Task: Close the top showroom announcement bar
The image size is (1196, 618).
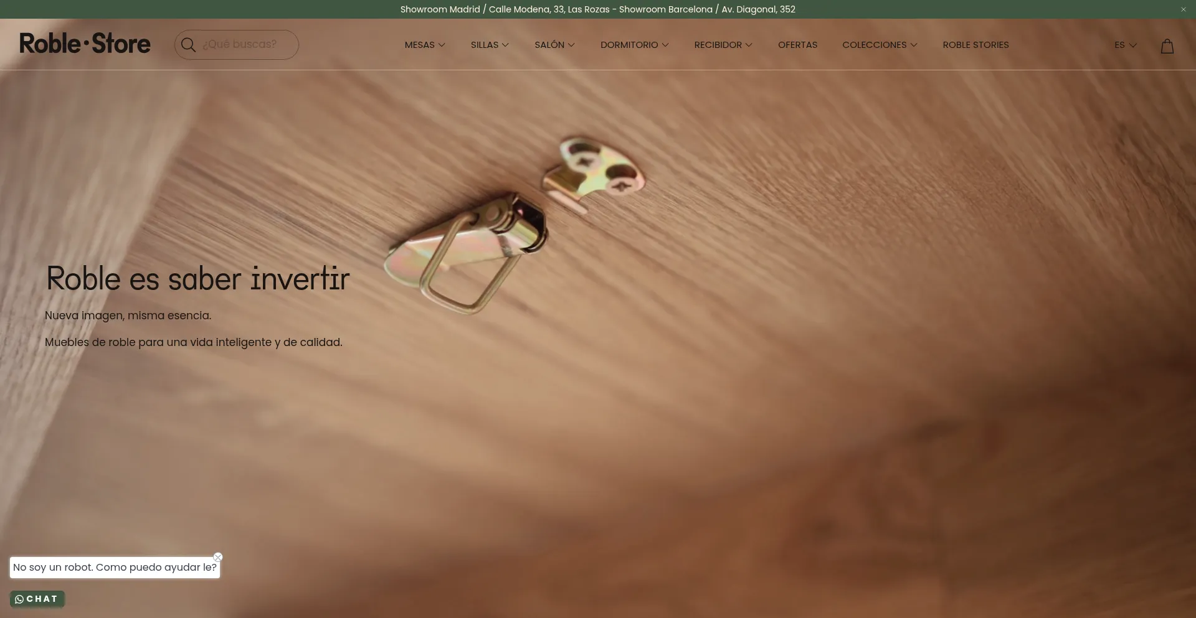Action: coord(1183,9)
